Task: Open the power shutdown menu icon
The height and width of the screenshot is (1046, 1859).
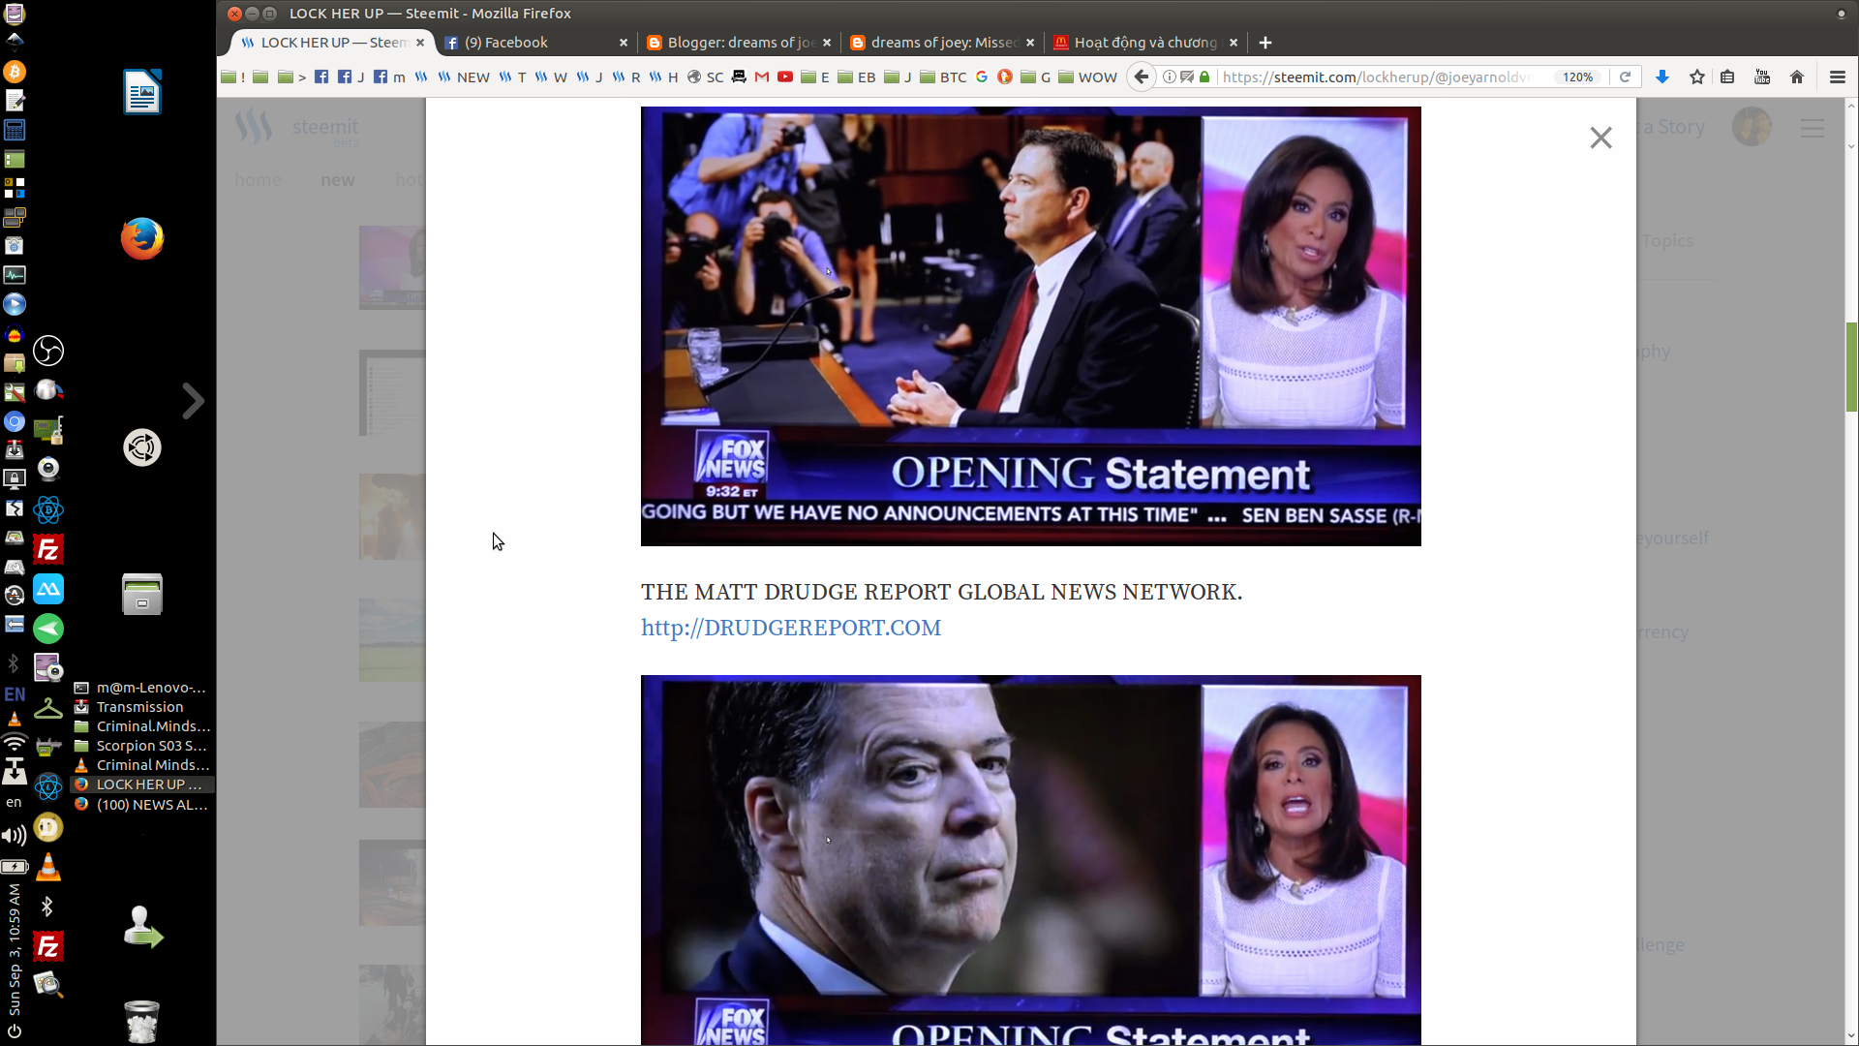Action: click(15, 1031)
